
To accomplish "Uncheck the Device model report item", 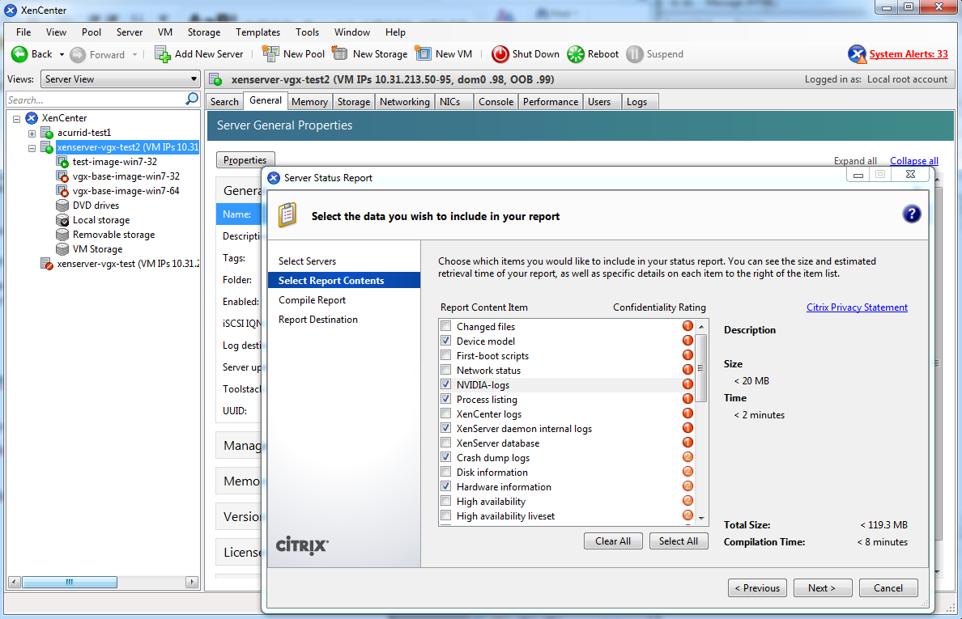I will pos(445,340).
